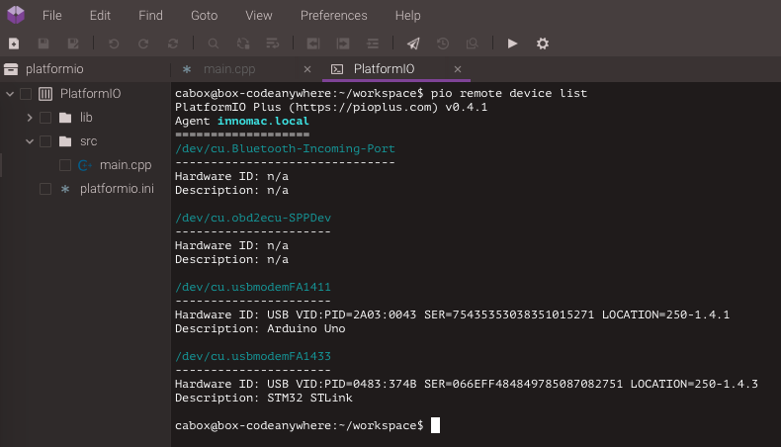Screen dimensions: 781x447
Task: Select the lib folder label
Action: [x=86, y=118]
